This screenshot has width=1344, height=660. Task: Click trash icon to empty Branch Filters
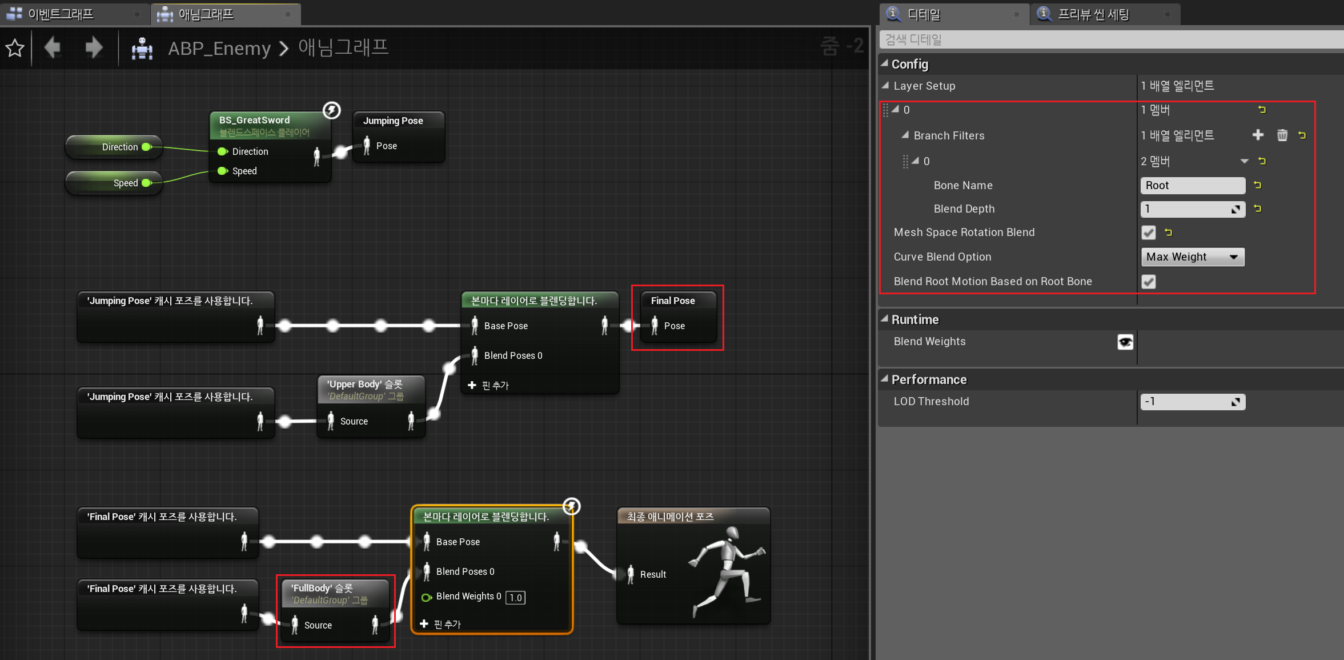click(1282, 135)
